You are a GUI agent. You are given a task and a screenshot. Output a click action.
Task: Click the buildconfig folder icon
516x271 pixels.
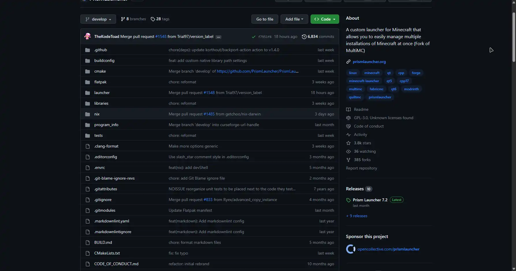pos(88,60)
